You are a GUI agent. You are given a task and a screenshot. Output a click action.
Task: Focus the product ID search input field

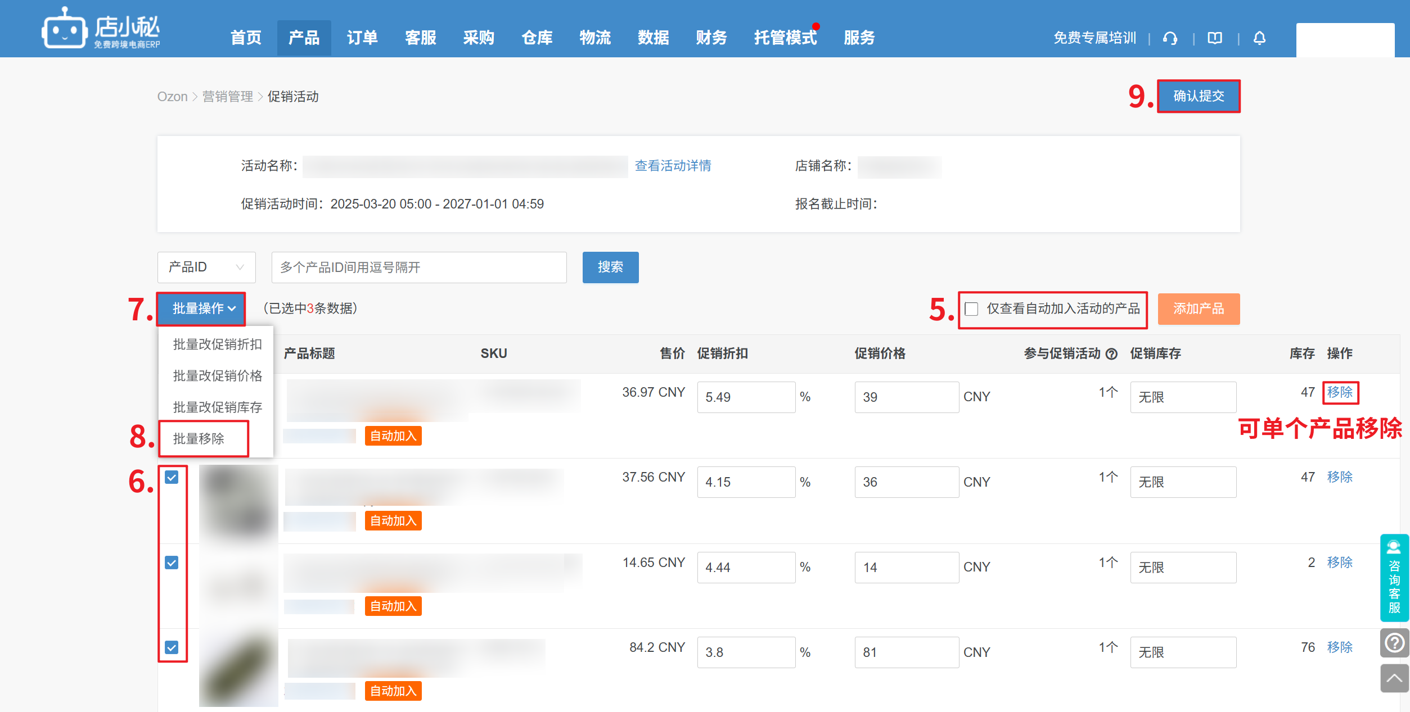[418, 267]
